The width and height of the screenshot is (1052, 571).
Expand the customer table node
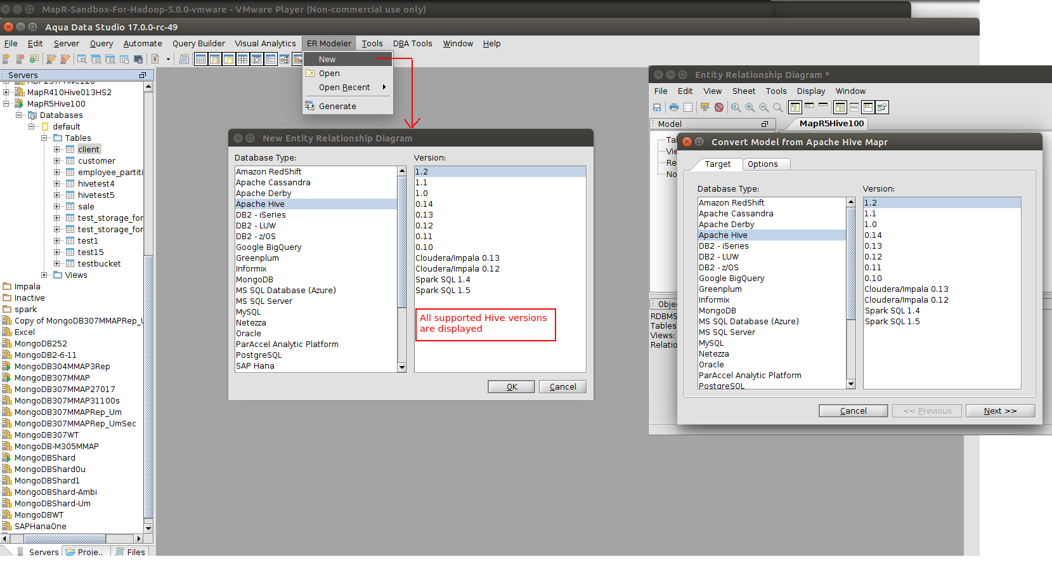(x=56, y=161)
